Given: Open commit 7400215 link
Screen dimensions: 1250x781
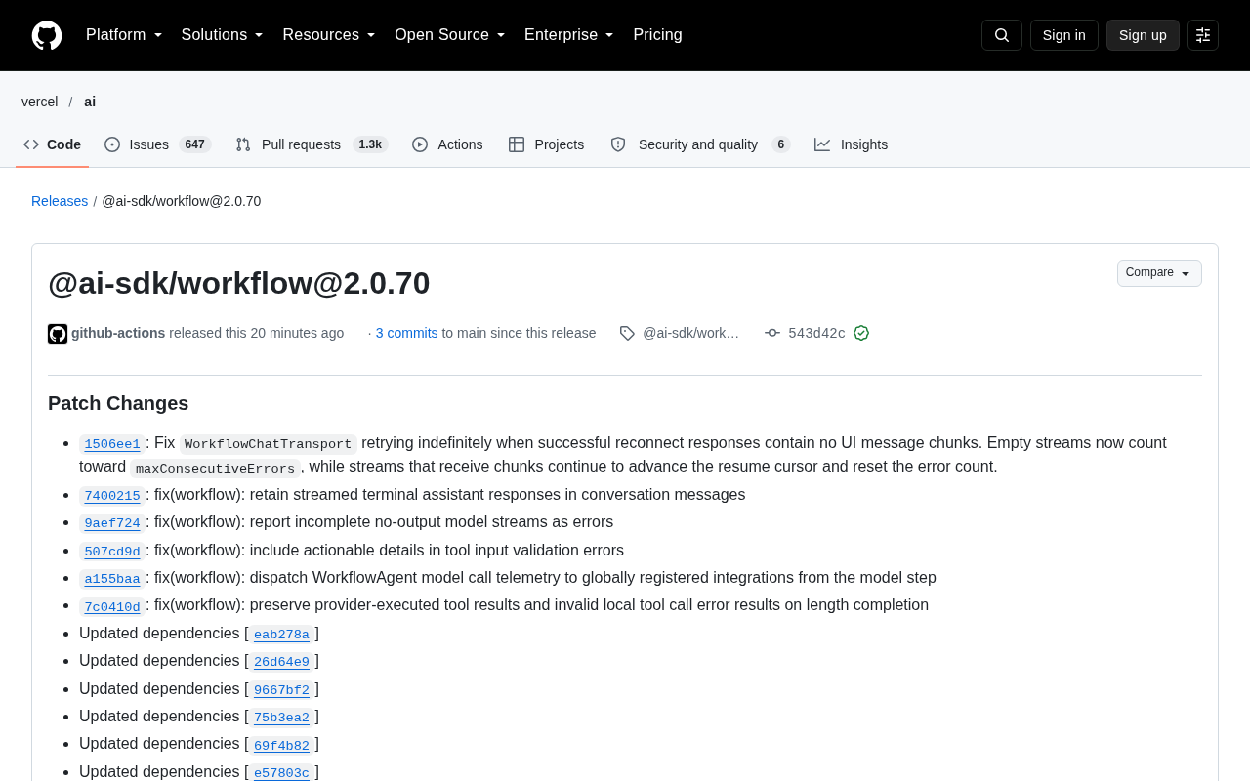Looking at the screenshot, I should click(x=112, y=496).
